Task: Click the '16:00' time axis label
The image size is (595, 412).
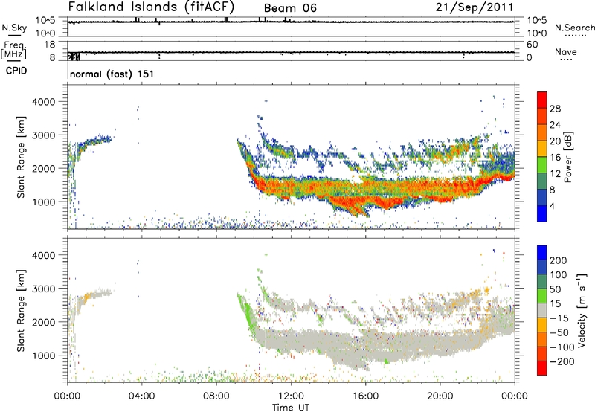Action: point(365,396)
